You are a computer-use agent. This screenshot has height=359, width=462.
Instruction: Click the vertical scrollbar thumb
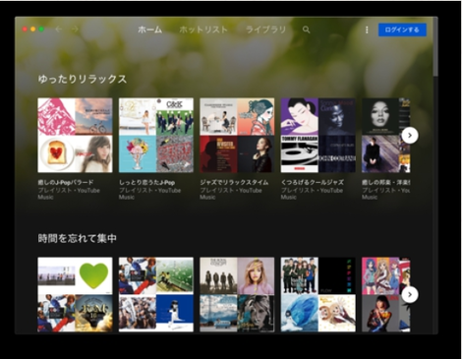click(435, 47)
